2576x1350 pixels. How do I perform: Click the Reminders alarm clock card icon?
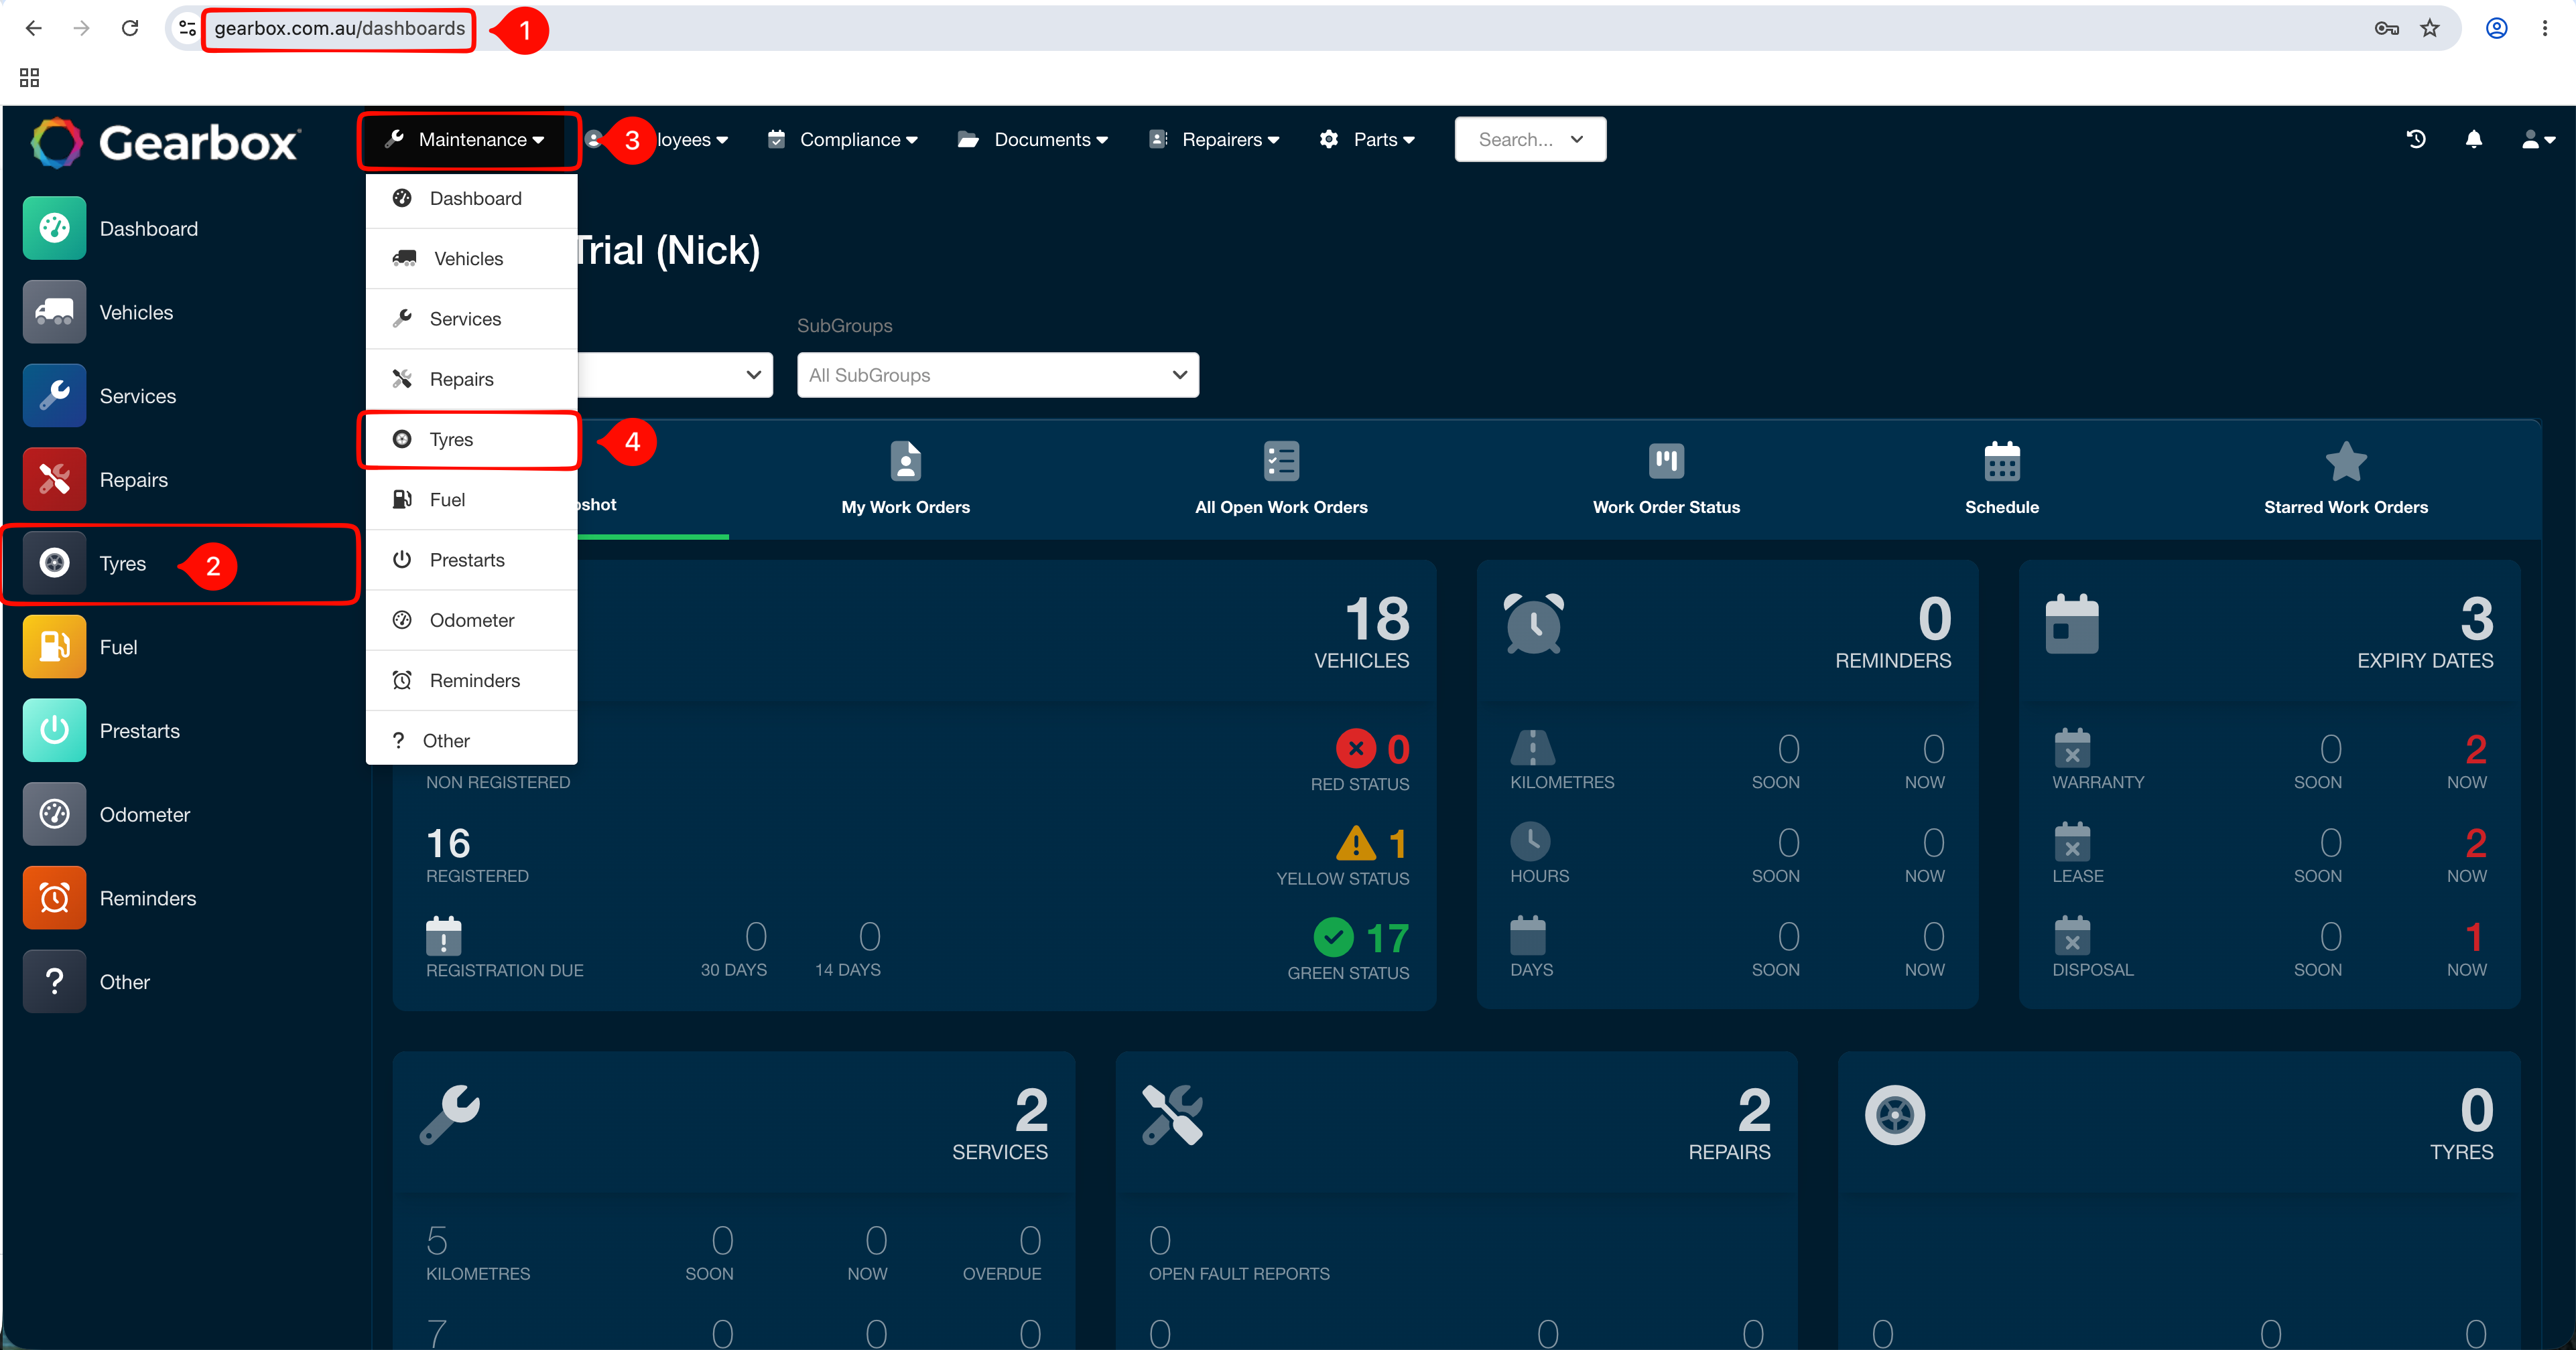[x=1534, y=623]
